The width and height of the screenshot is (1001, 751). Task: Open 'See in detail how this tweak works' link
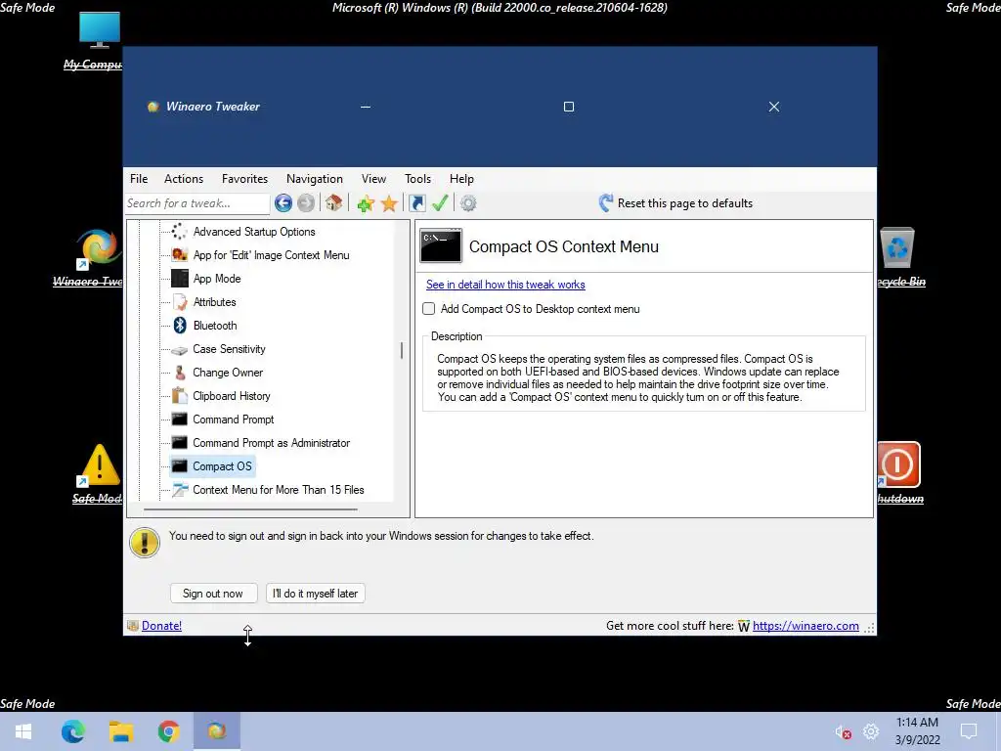tap(505, 285)
